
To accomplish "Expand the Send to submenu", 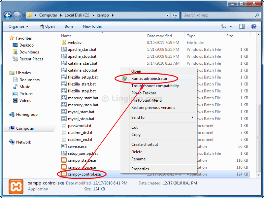I will [158, 117].
